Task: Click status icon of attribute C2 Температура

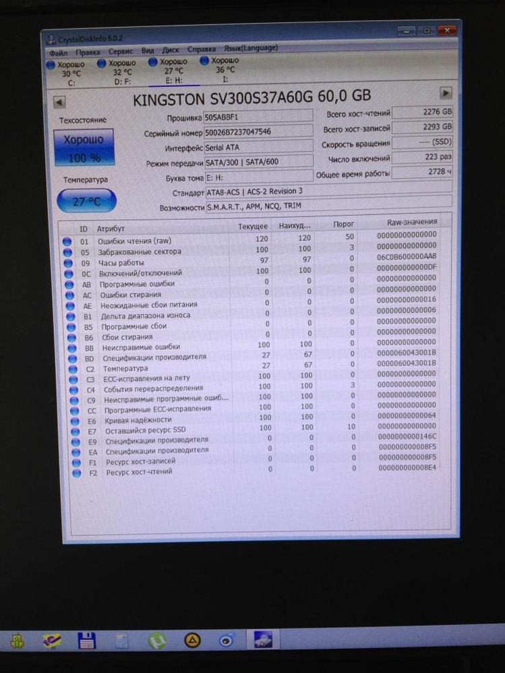Action: coord(73,369)
